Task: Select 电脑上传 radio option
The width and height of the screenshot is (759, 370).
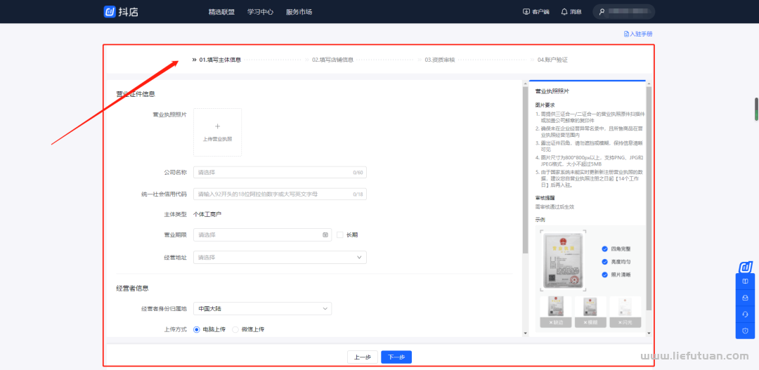Action: click(x=197, y=329)
